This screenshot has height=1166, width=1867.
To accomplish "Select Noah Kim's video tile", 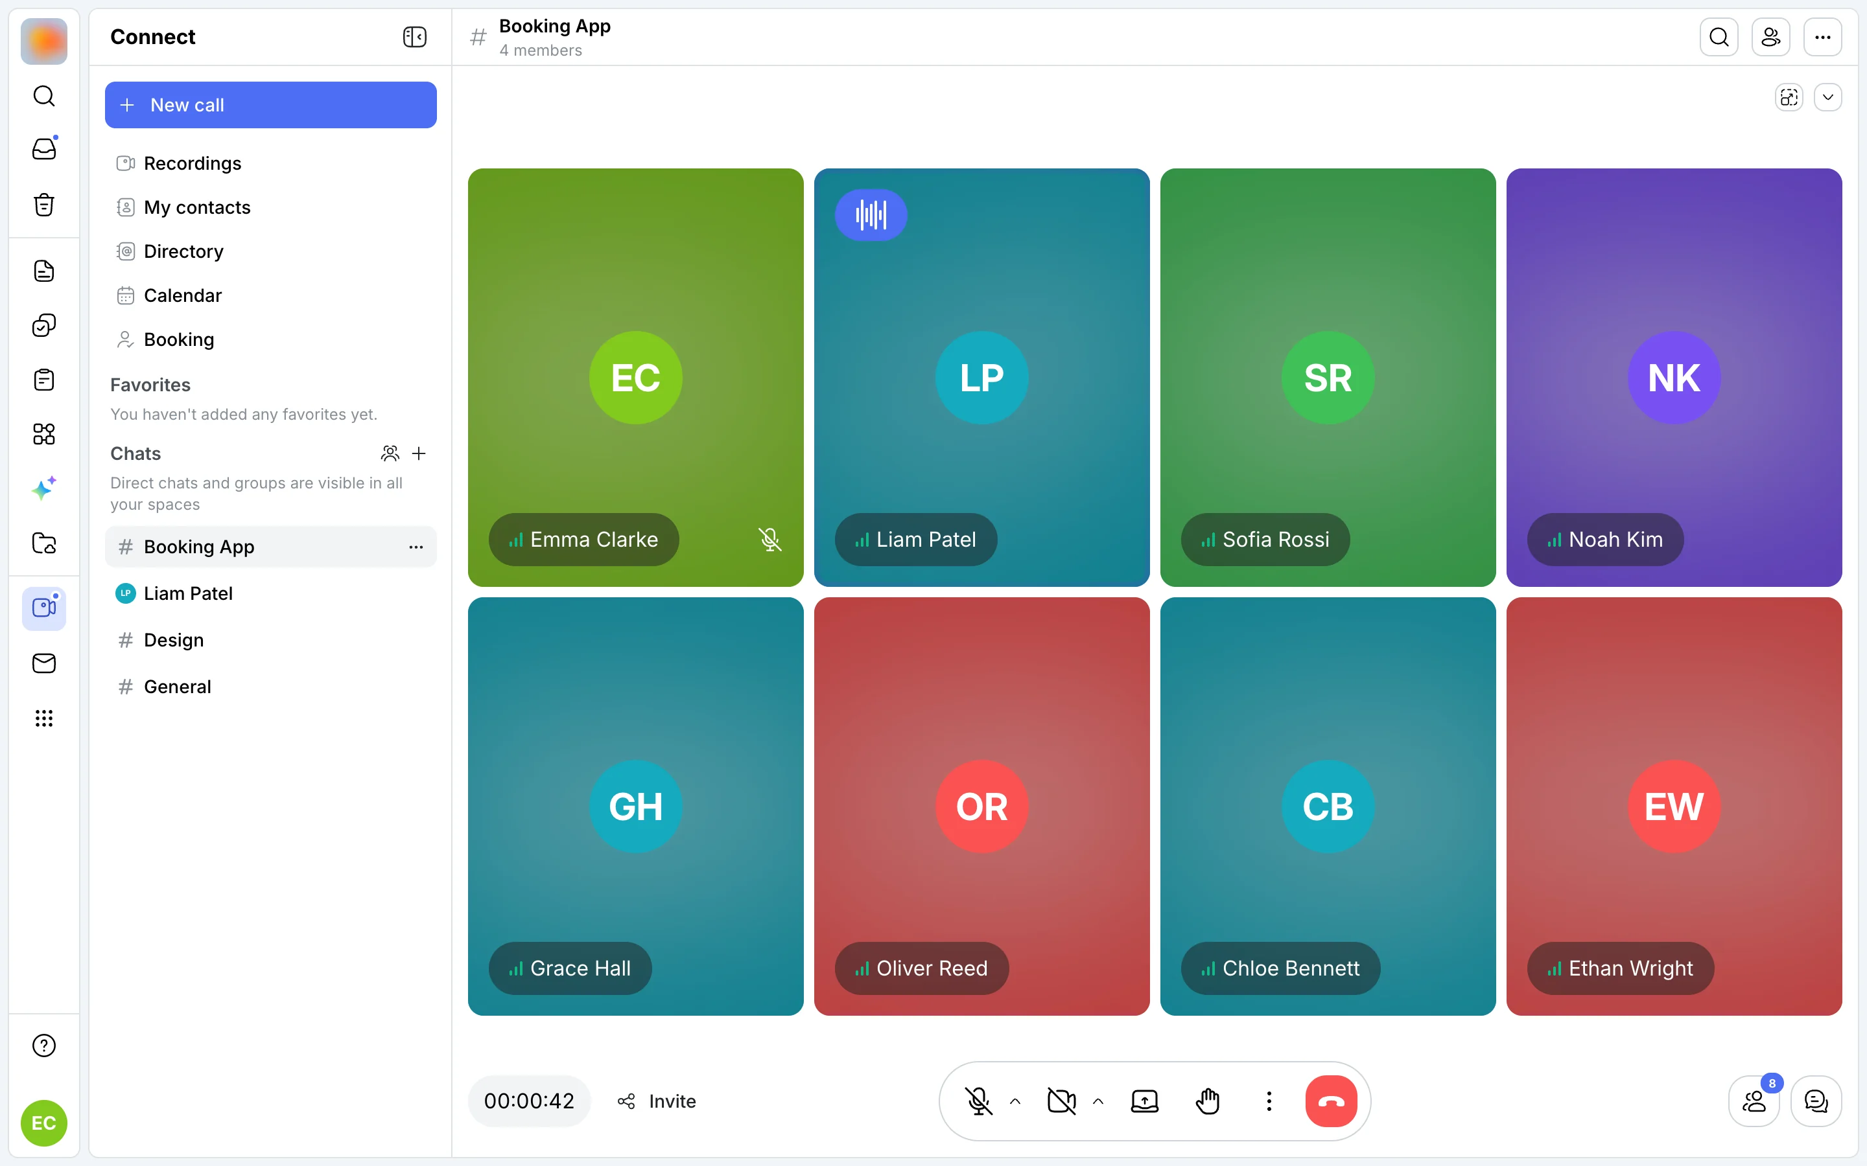I will coord(1674,377).
